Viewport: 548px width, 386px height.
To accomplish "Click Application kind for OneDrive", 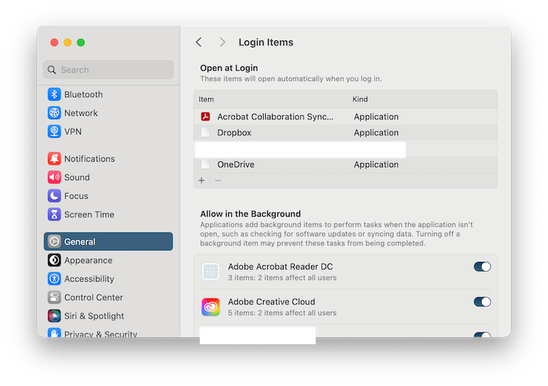I will tap(376, 165).
